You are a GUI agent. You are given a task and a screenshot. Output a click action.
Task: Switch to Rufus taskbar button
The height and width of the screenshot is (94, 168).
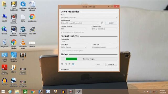click(78, 92)
